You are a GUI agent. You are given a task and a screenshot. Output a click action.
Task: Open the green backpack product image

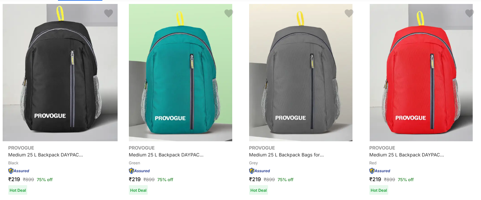pos(180,73)
